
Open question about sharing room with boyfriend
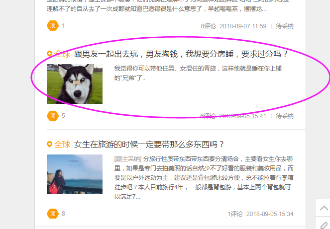click(181, 54)
